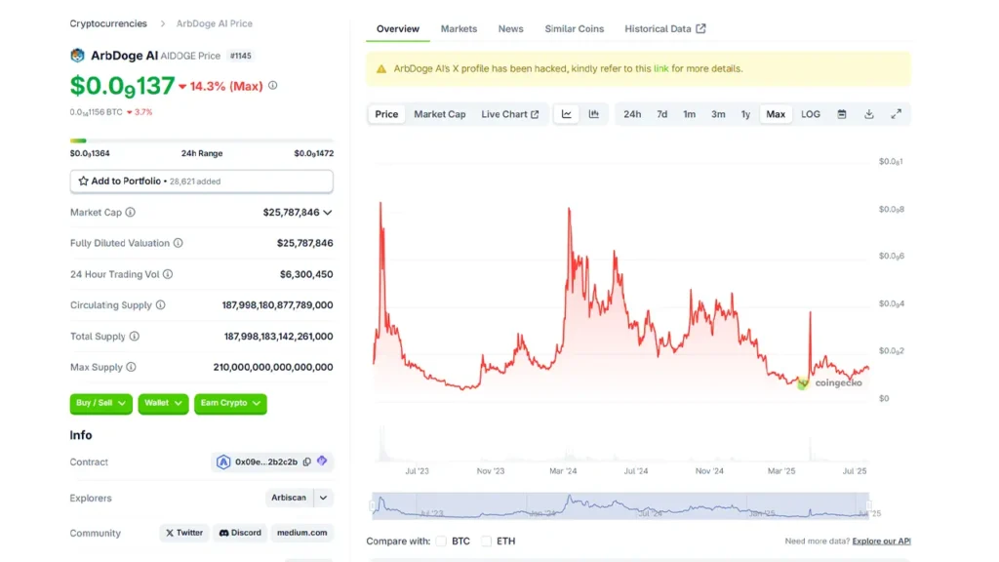Click Cryptocurrencies breadcrumb link
The height and width of the screenshot is (562, 999).
click(108, 23)
